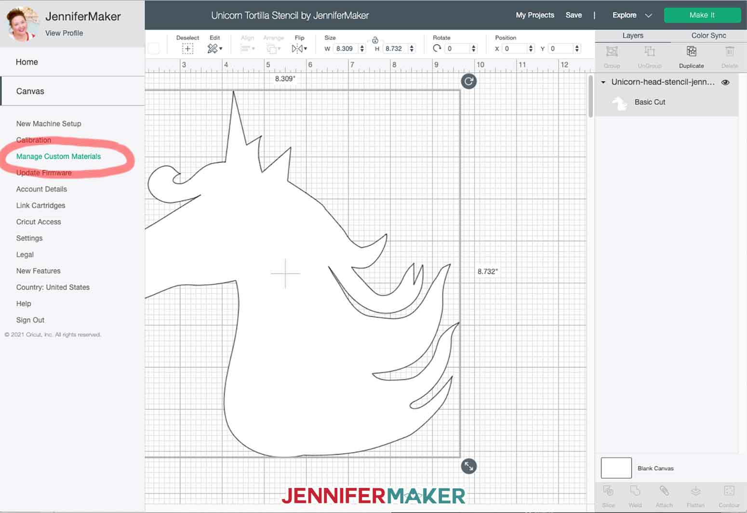The width and height of the screenshot is (747, 513).
Task: Open Help menu item
Action: [24, 304]
